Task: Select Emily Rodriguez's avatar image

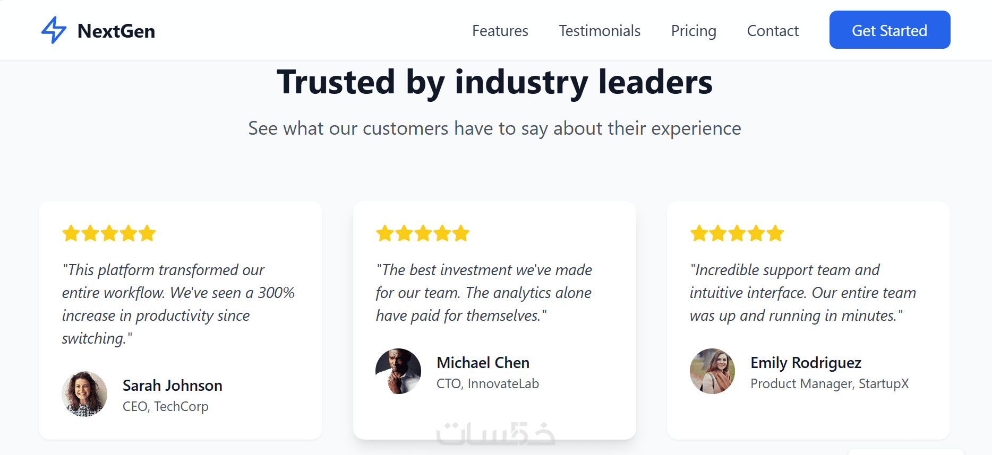Action: pyautogui.click(x=712, y=371)
